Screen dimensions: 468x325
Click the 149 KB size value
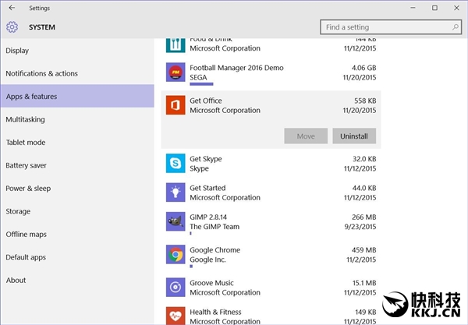tap(366, 312)
